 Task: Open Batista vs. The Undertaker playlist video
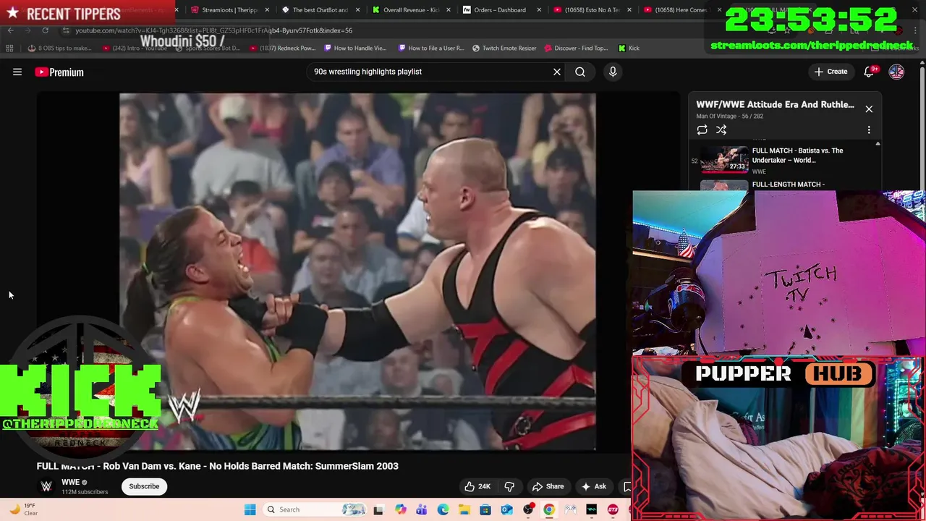click(784, 160)
